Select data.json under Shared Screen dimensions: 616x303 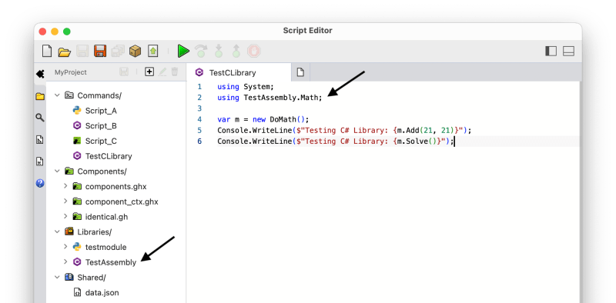(102, 293)
